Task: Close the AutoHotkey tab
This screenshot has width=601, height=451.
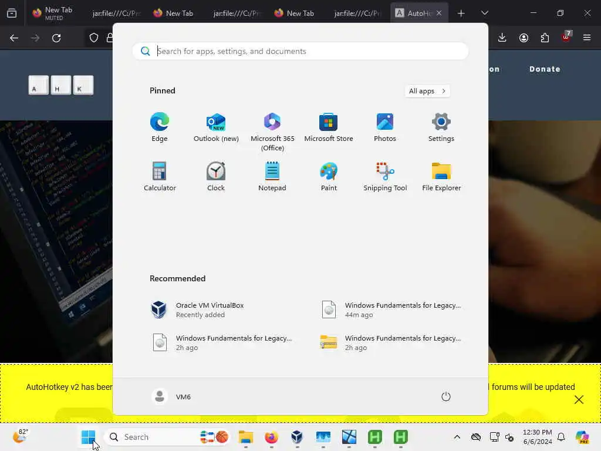Action: tap(439, 13)
